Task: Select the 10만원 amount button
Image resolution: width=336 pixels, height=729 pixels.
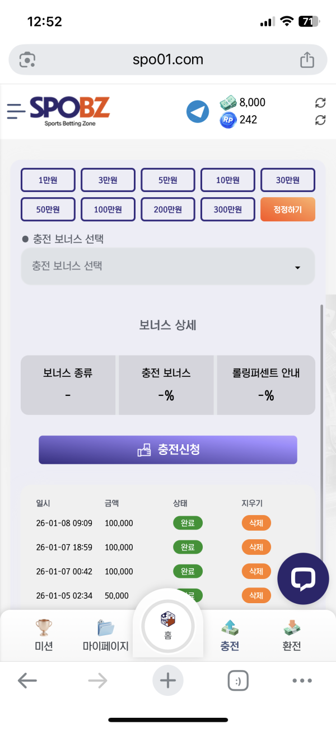Action: click(228, 180)
